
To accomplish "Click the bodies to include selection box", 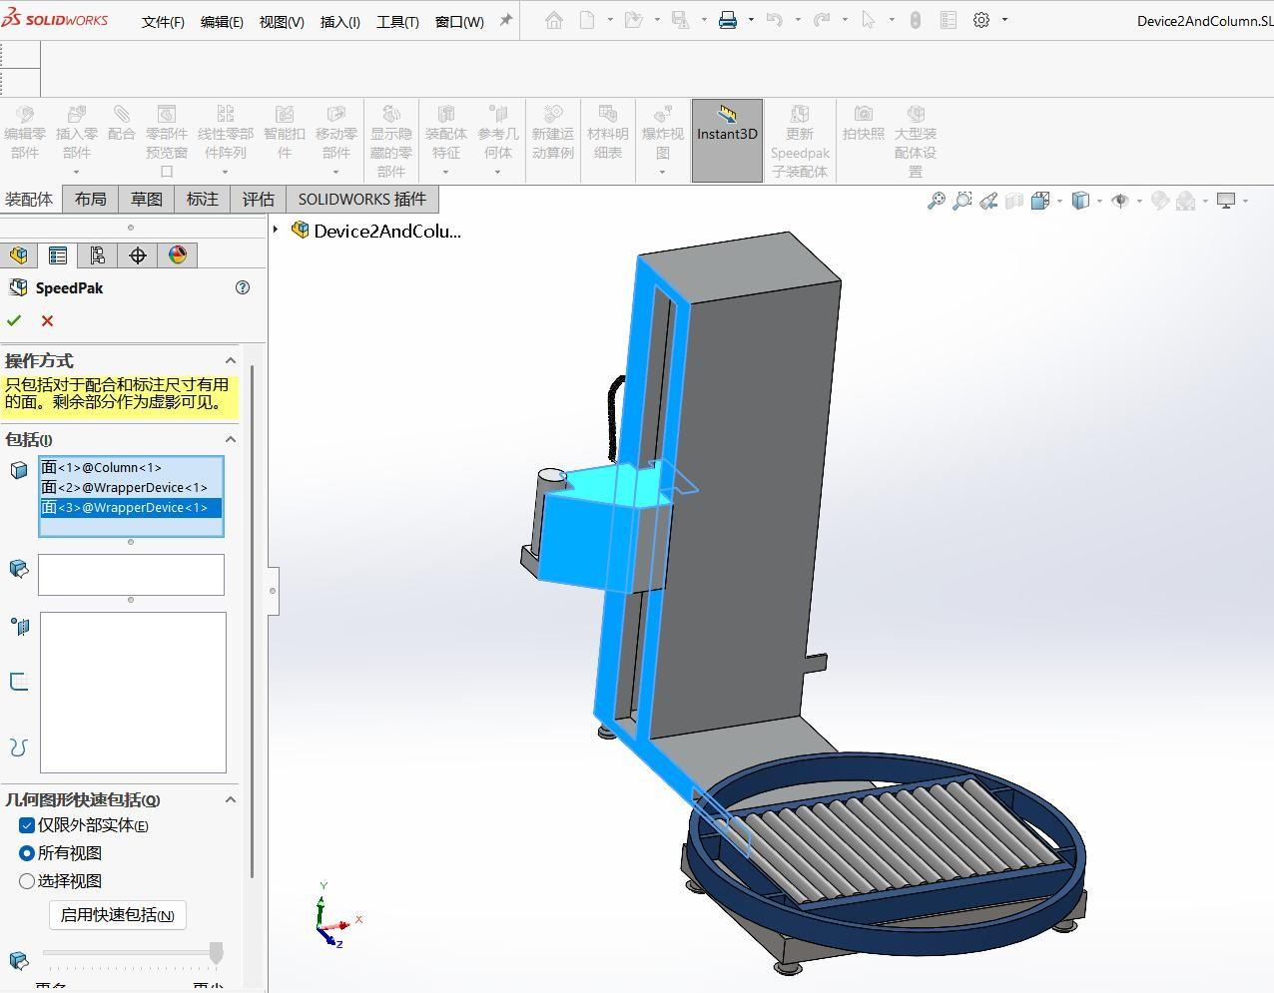I will click(131, 575).
